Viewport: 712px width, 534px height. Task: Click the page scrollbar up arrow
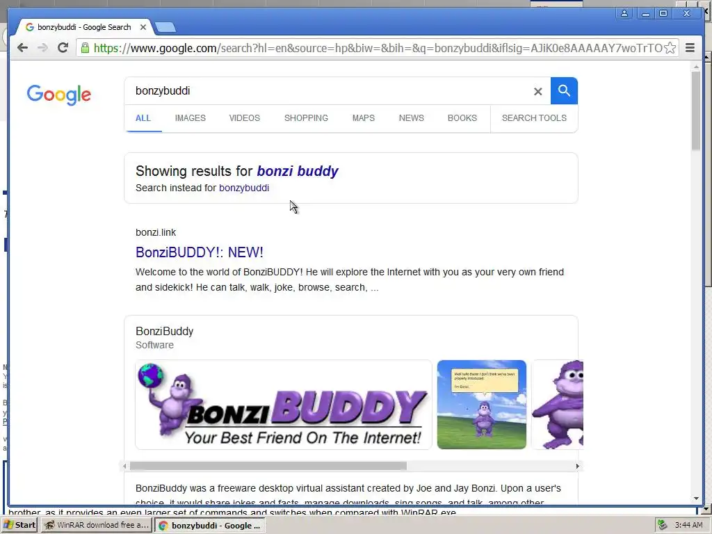(696, 67)
